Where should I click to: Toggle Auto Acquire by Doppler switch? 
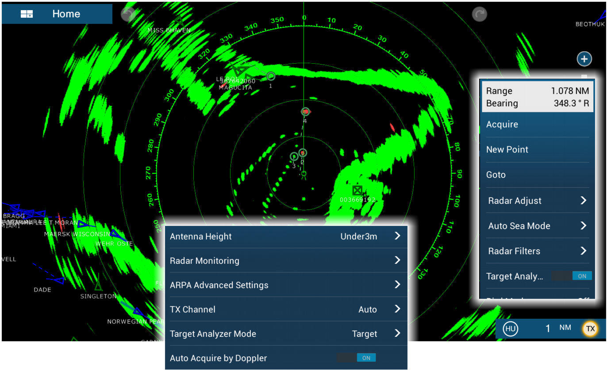[356, 358]
